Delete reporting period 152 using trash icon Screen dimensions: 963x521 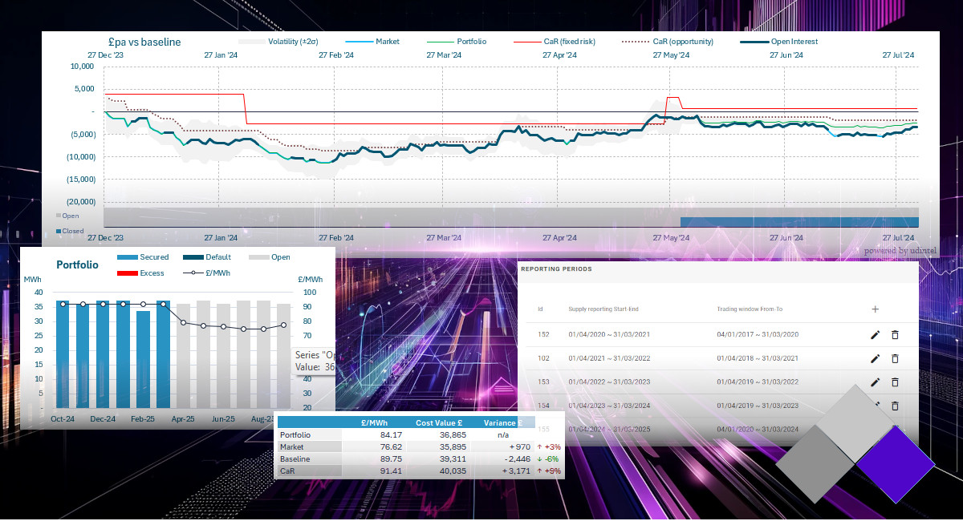pos(895,335)
